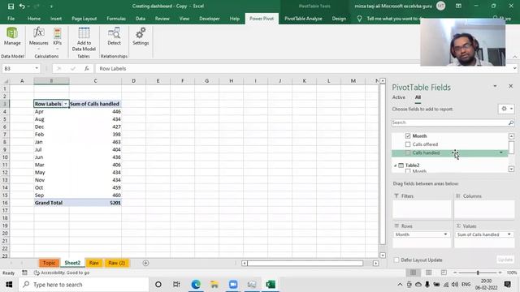Select the Raw (2) sheet tab
Image resolution: width=520 pixels, height=292 pixels.
116,263
